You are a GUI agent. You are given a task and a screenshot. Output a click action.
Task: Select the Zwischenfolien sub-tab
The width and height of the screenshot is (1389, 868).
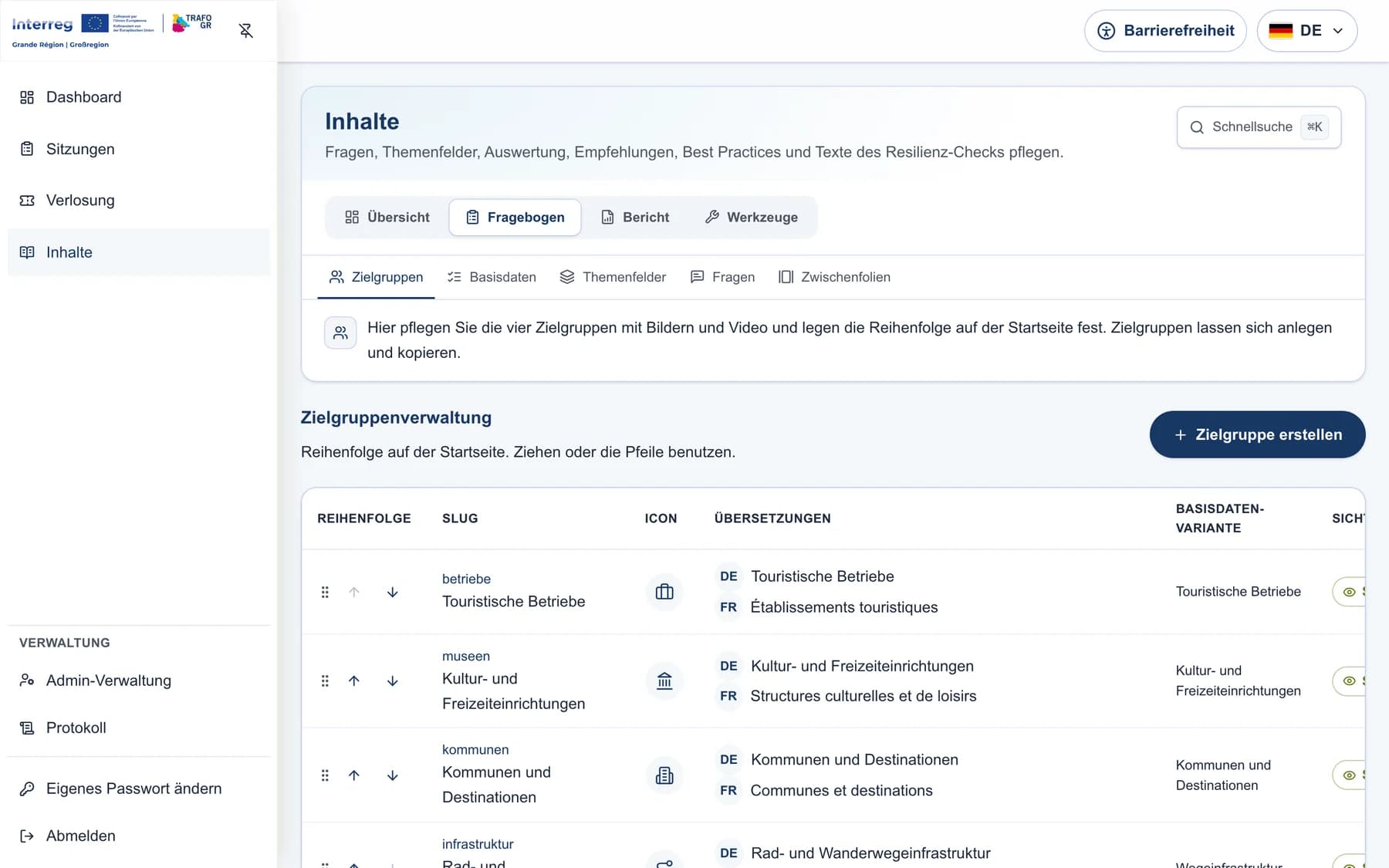834,277
